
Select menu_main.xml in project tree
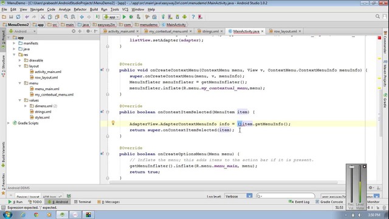pyautogui.click(x=47, y=89)
